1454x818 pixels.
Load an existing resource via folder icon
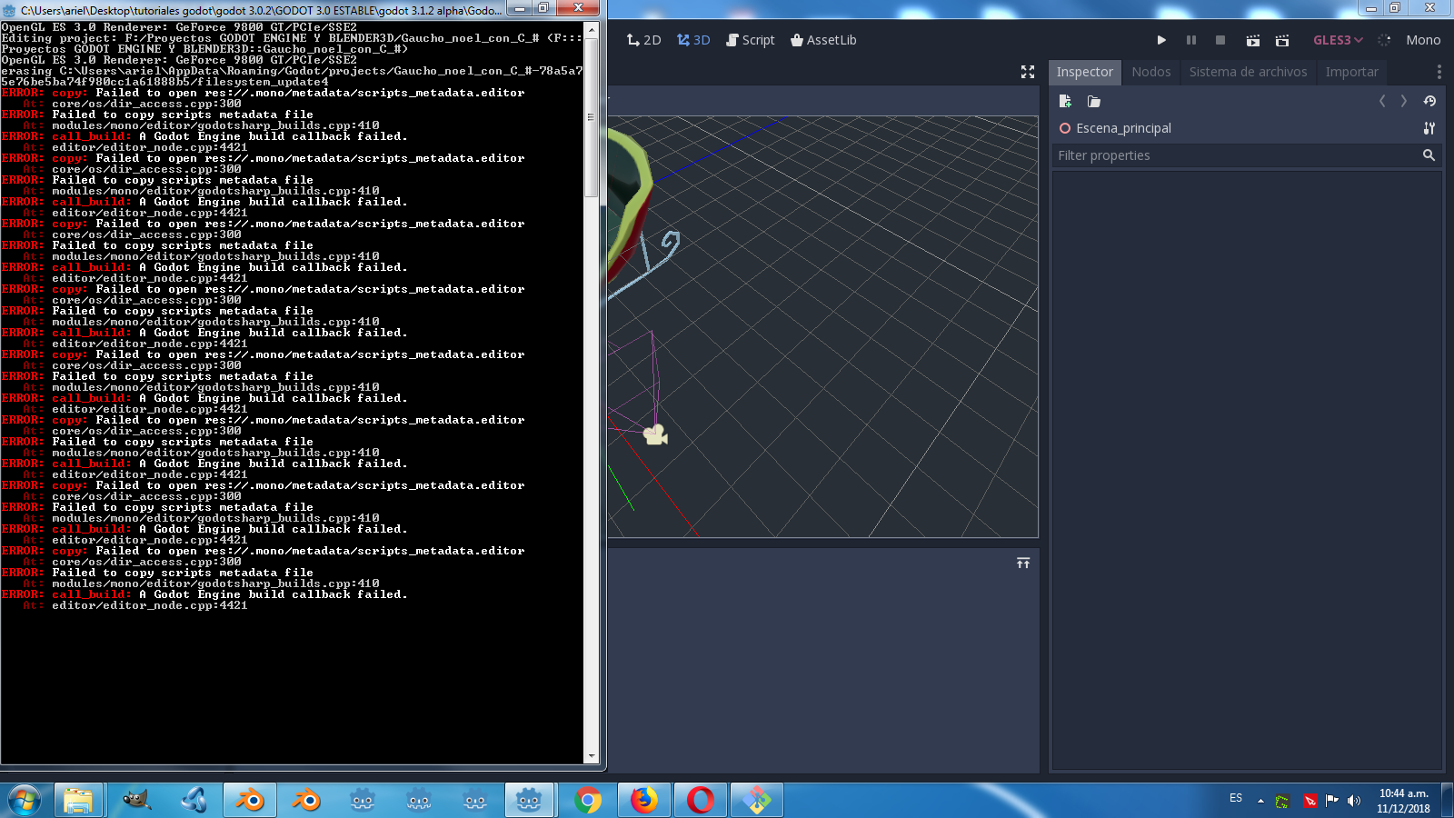pyautogui.click(x=1093, y=101)
